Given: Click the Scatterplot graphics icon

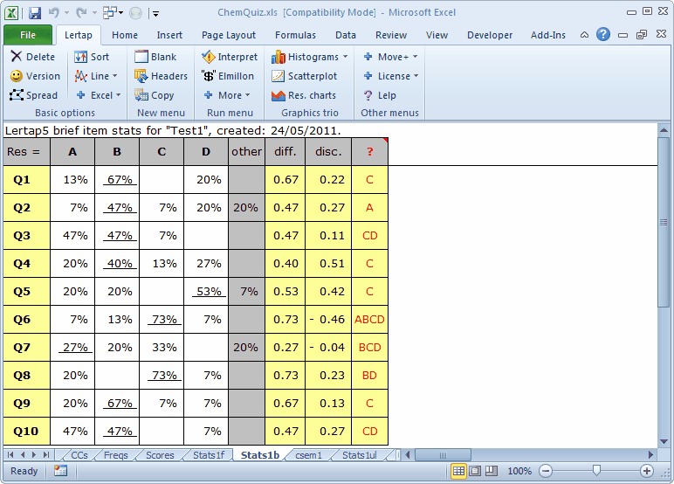Looking at the screenshot, I should 279,76.
